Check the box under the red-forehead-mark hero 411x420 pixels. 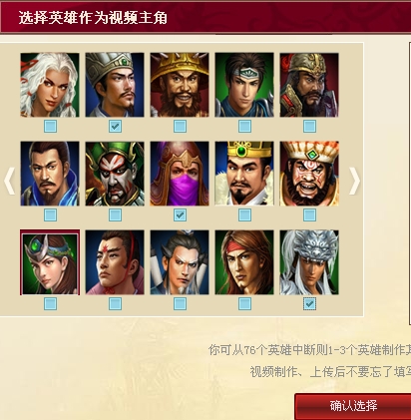point(115,304)
